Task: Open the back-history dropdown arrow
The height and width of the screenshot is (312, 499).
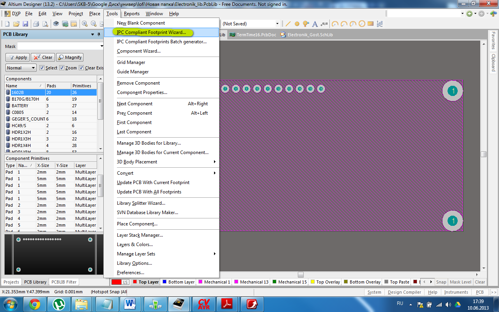Action: click(475, 14)
